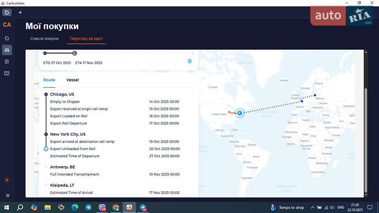
Task: Select the car purchases sidebar icon
Action: (x=7, y=50)
